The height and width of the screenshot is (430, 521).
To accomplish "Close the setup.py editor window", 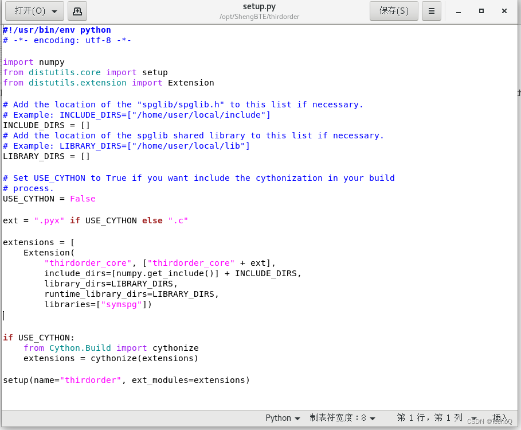I will tap(504, 11).
